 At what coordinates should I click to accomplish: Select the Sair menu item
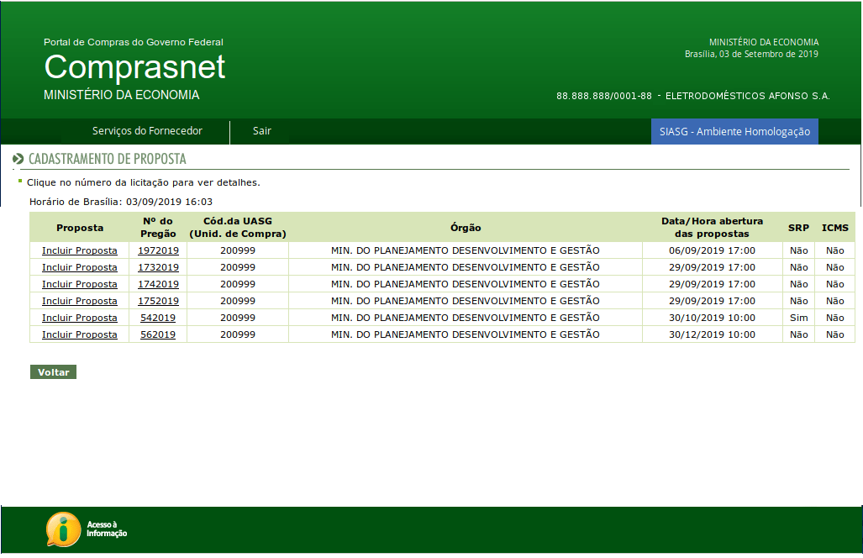pyautogui.click(x=262, y=131)
